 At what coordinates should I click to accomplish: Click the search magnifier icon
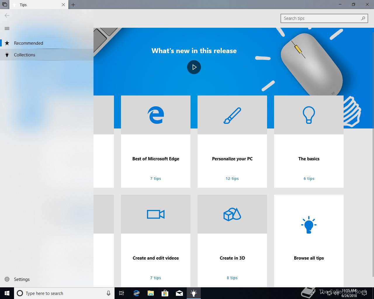tap(363, 18)
